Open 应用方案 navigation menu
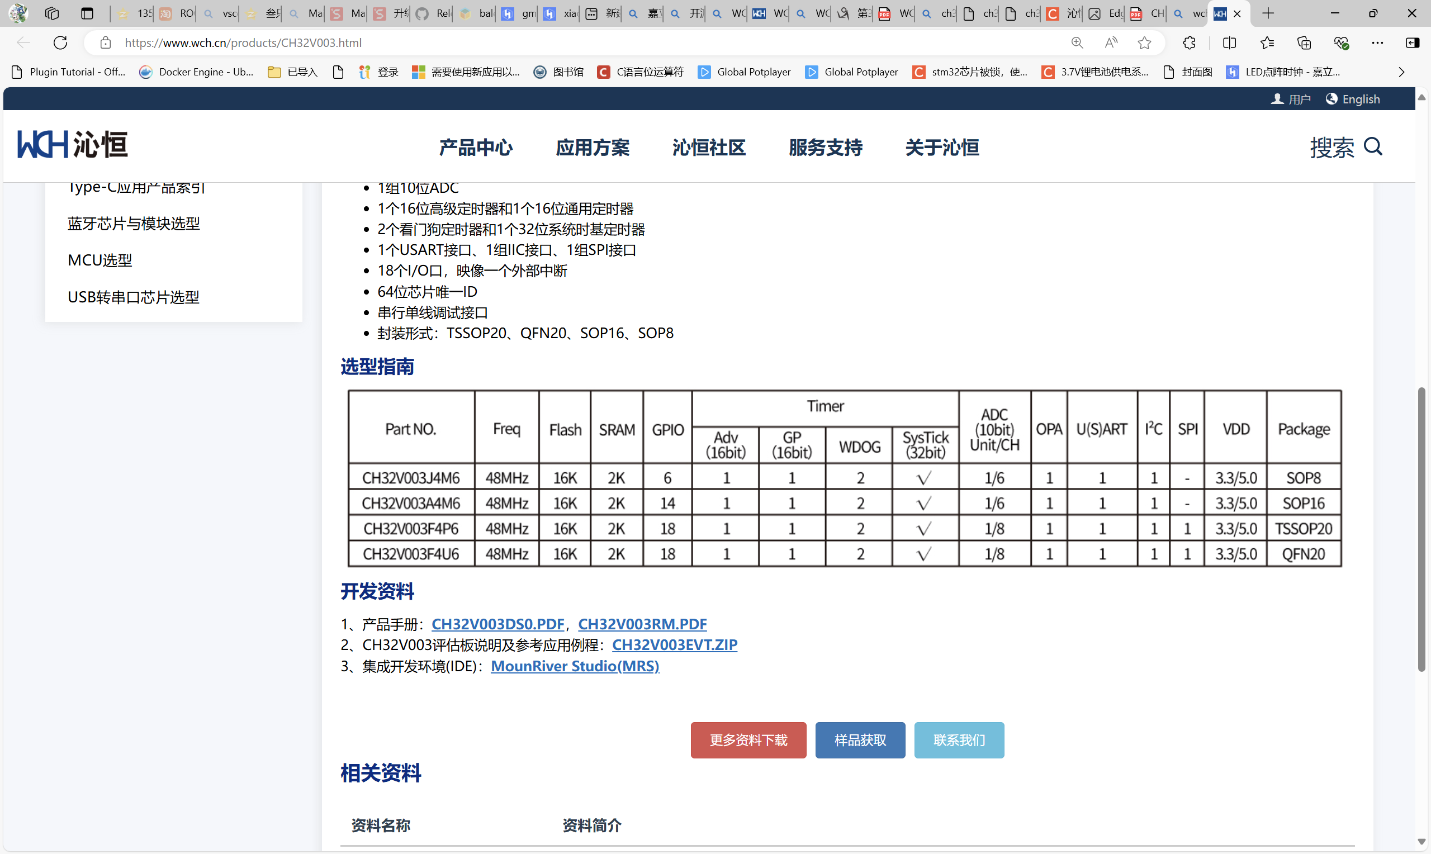 click(x=593, y=148)
